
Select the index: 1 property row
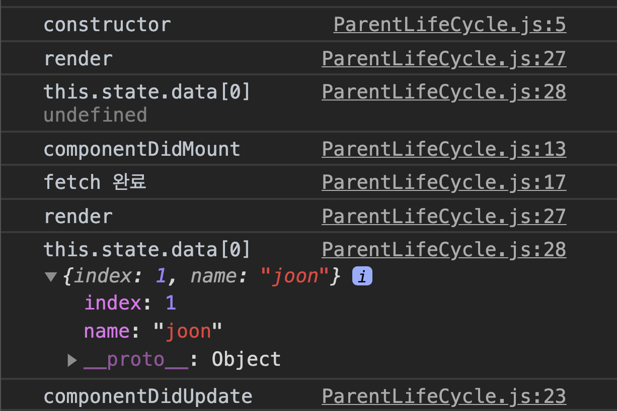[x=130, y=303]
